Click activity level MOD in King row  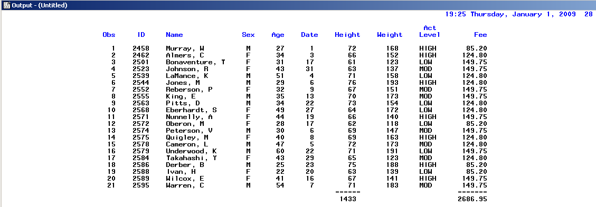point(425,96)
